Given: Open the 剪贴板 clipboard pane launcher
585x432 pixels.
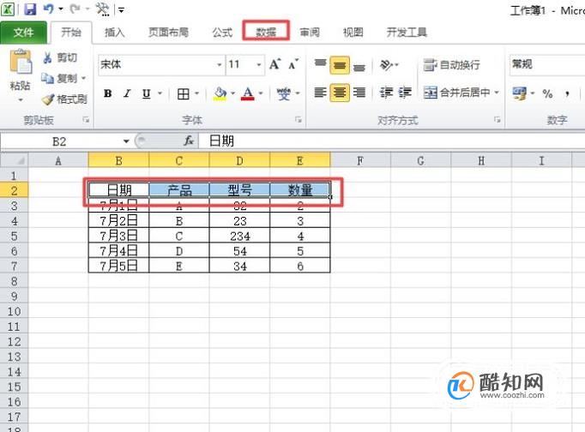Looking at the screenshot, I should coord(86,120).
